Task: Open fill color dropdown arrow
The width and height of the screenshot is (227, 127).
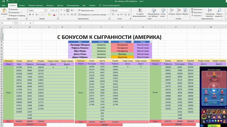Action: 51,15
